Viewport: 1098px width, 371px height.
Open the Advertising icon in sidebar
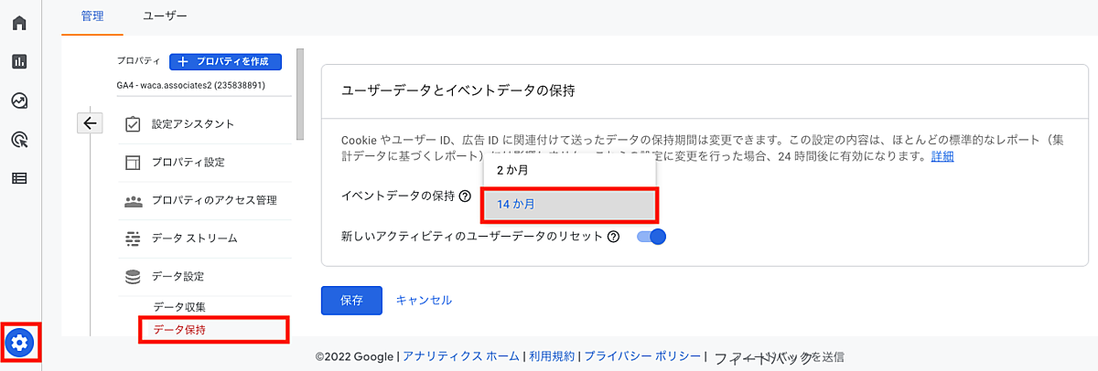click(19, 139)
